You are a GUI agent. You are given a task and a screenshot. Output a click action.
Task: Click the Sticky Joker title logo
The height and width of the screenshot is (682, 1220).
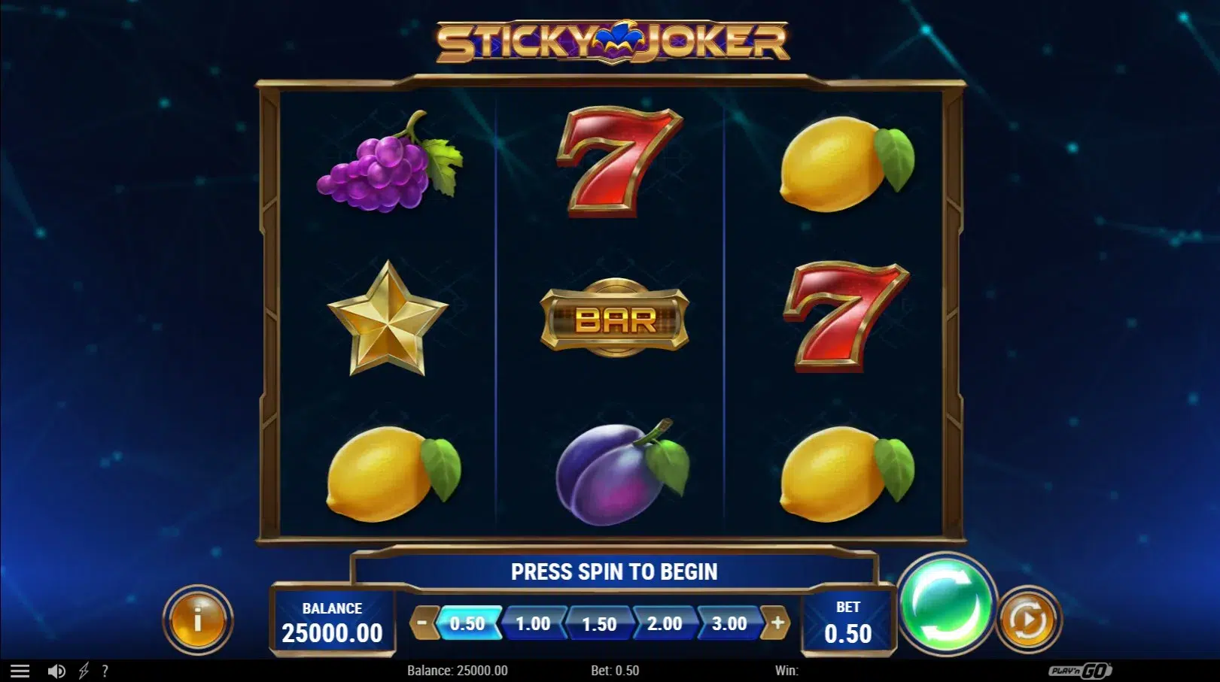click(x=613, y=42)
